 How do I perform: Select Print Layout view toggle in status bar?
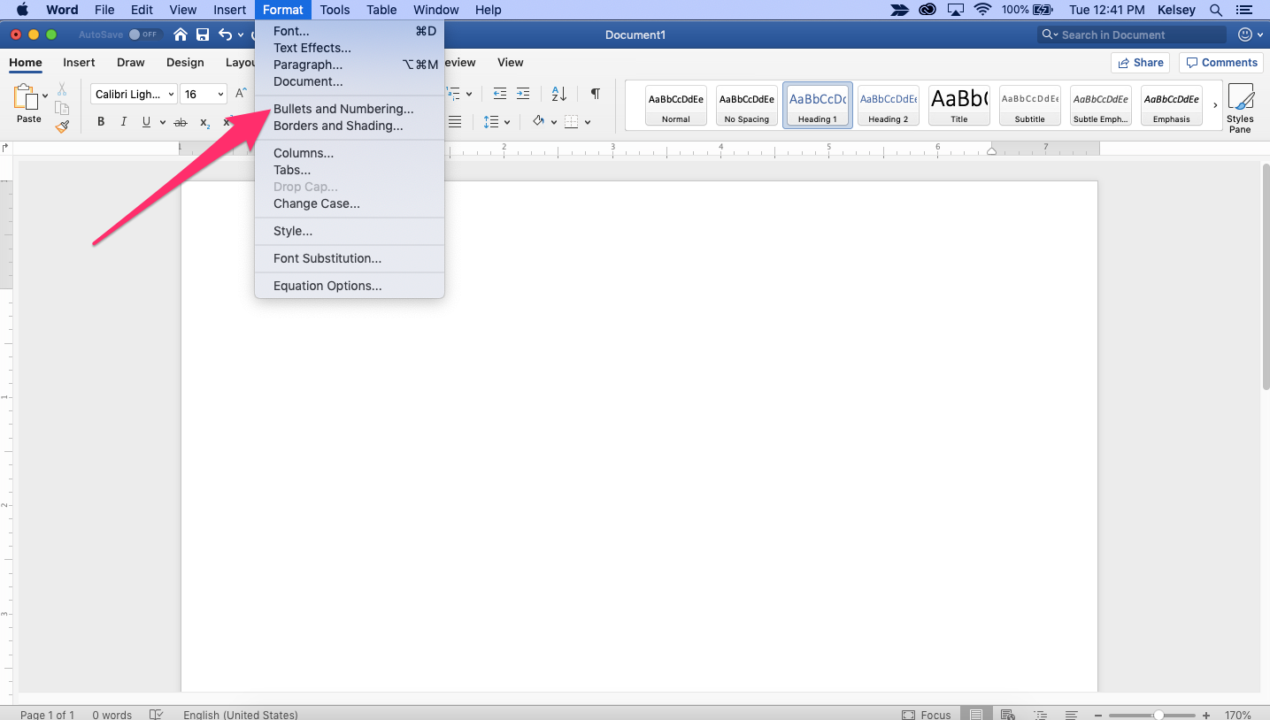975,715
